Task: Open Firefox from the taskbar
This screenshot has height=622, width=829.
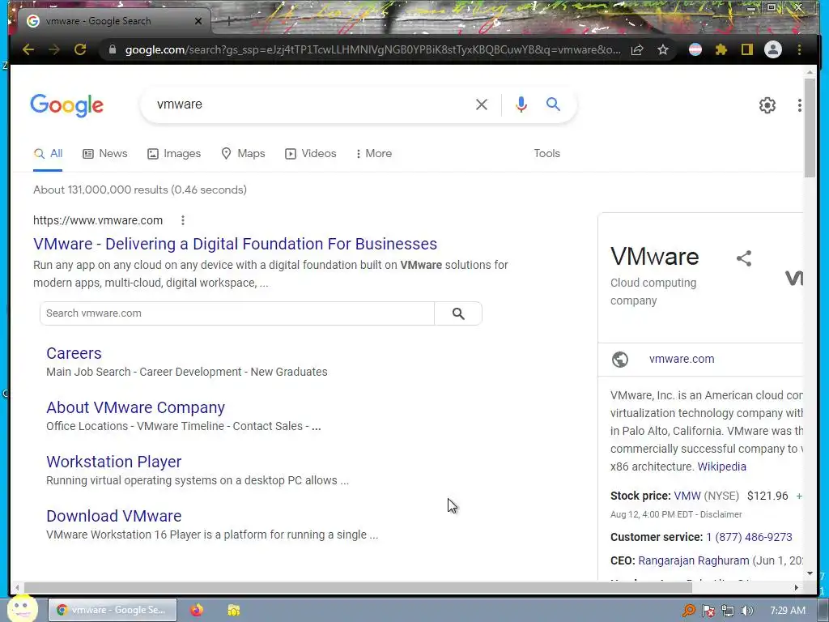Action: [197, 610]
